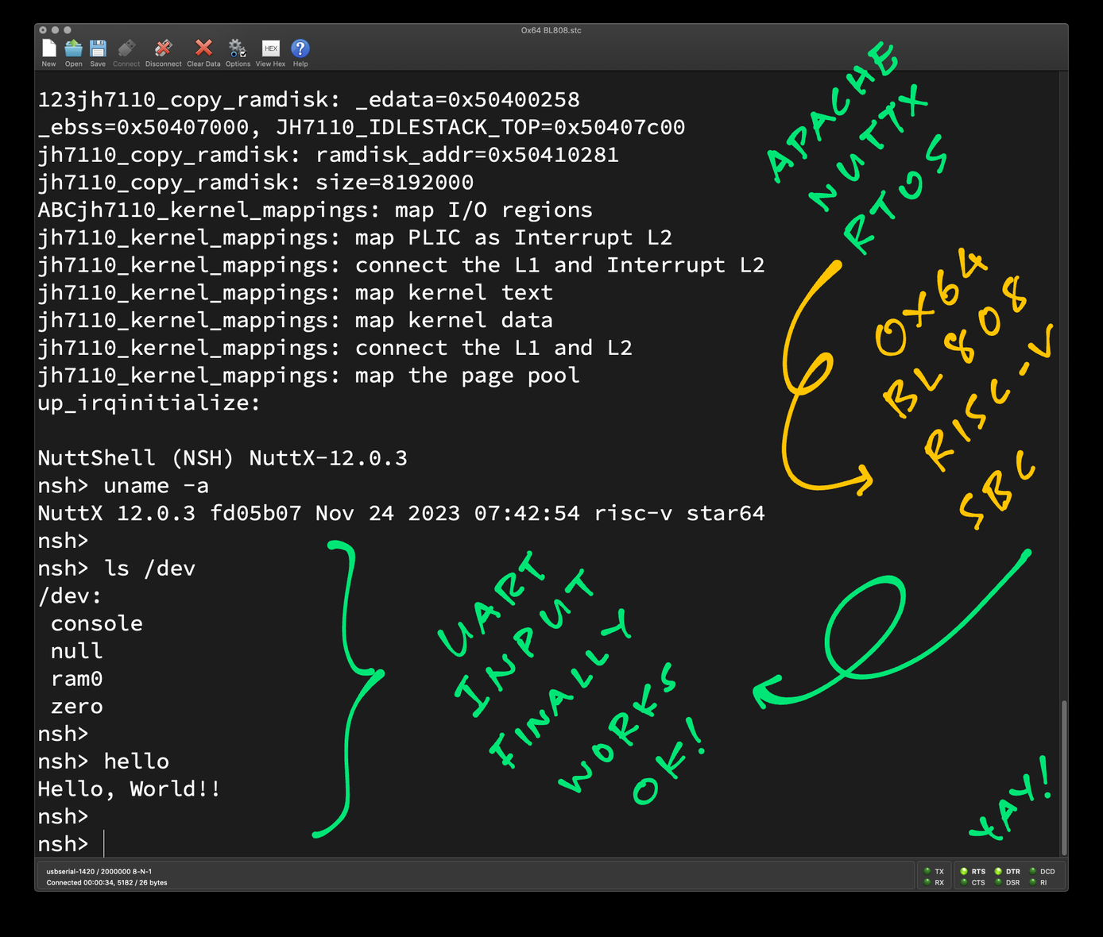
Task: Open a saved settings file
Action: (73, 49)
